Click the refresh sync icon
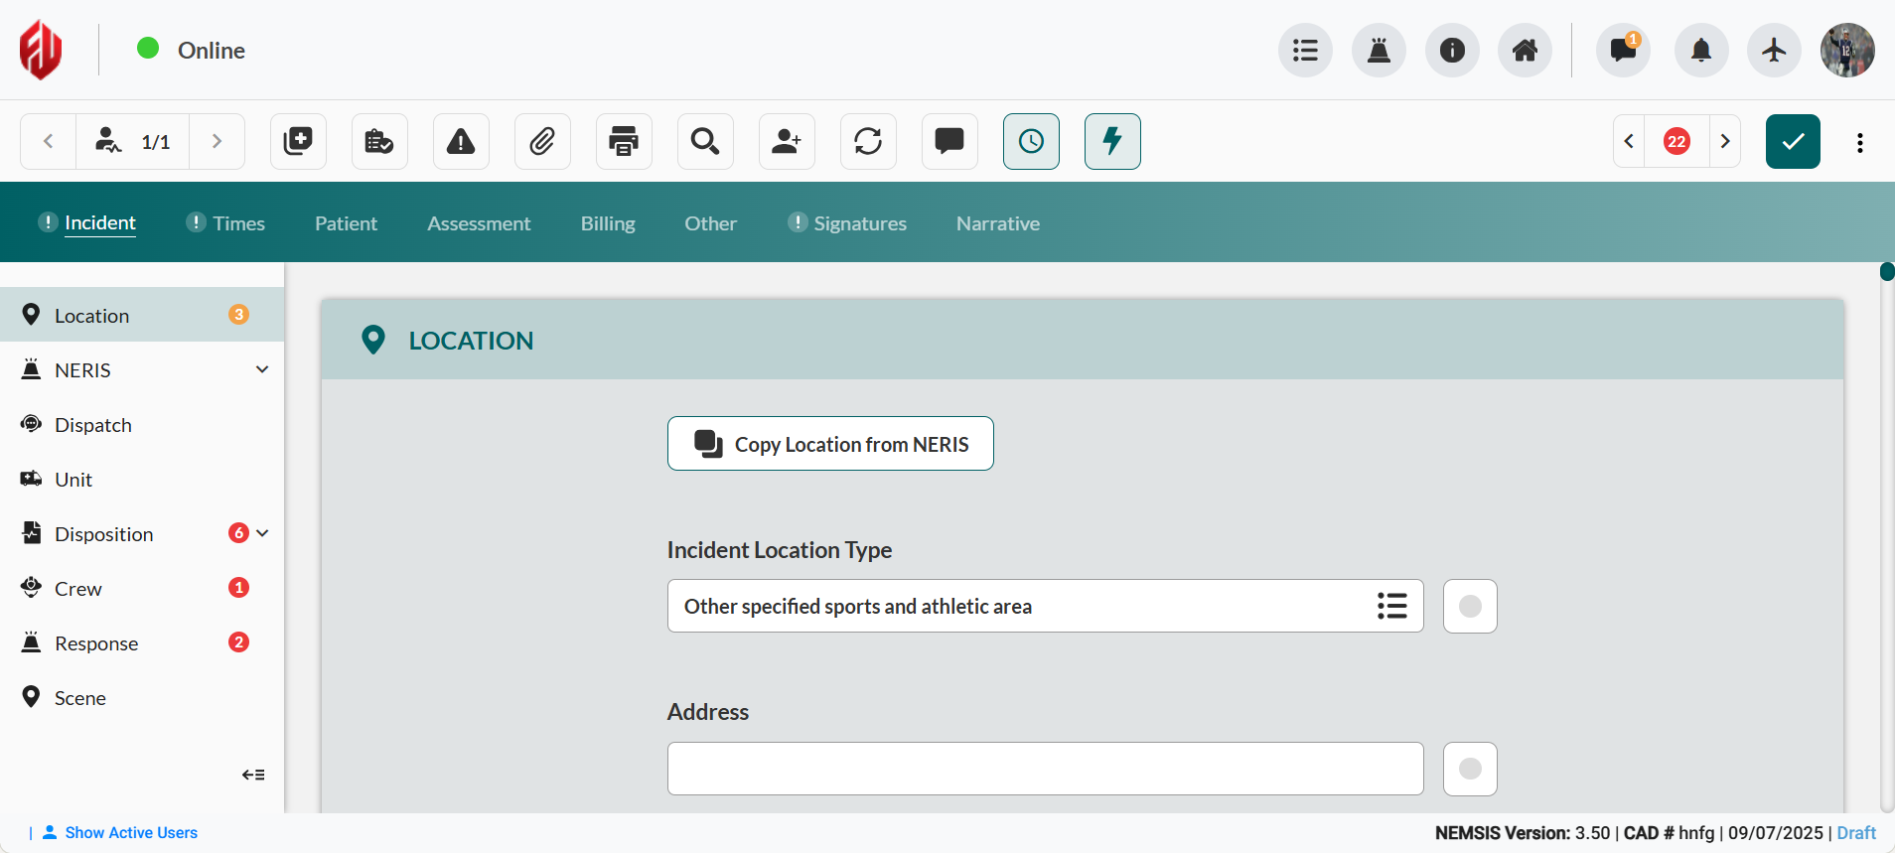Image resolution: width=1895 pixels, height=853 pixels. coord(868,141)
